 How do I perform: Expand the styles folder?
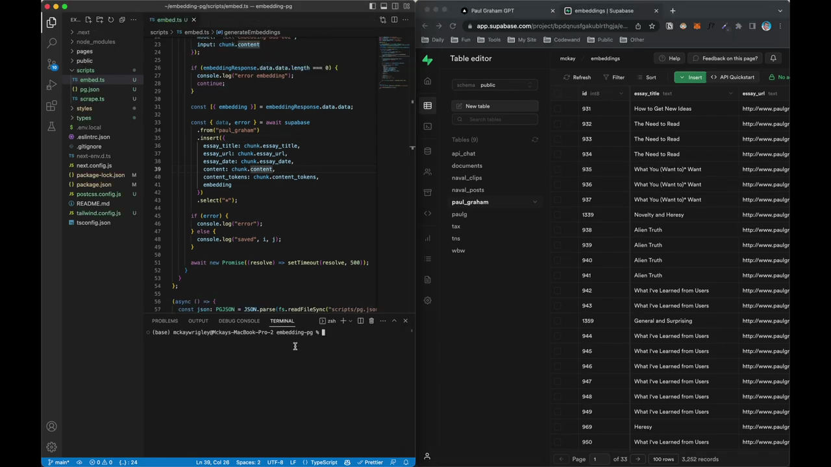84,108
